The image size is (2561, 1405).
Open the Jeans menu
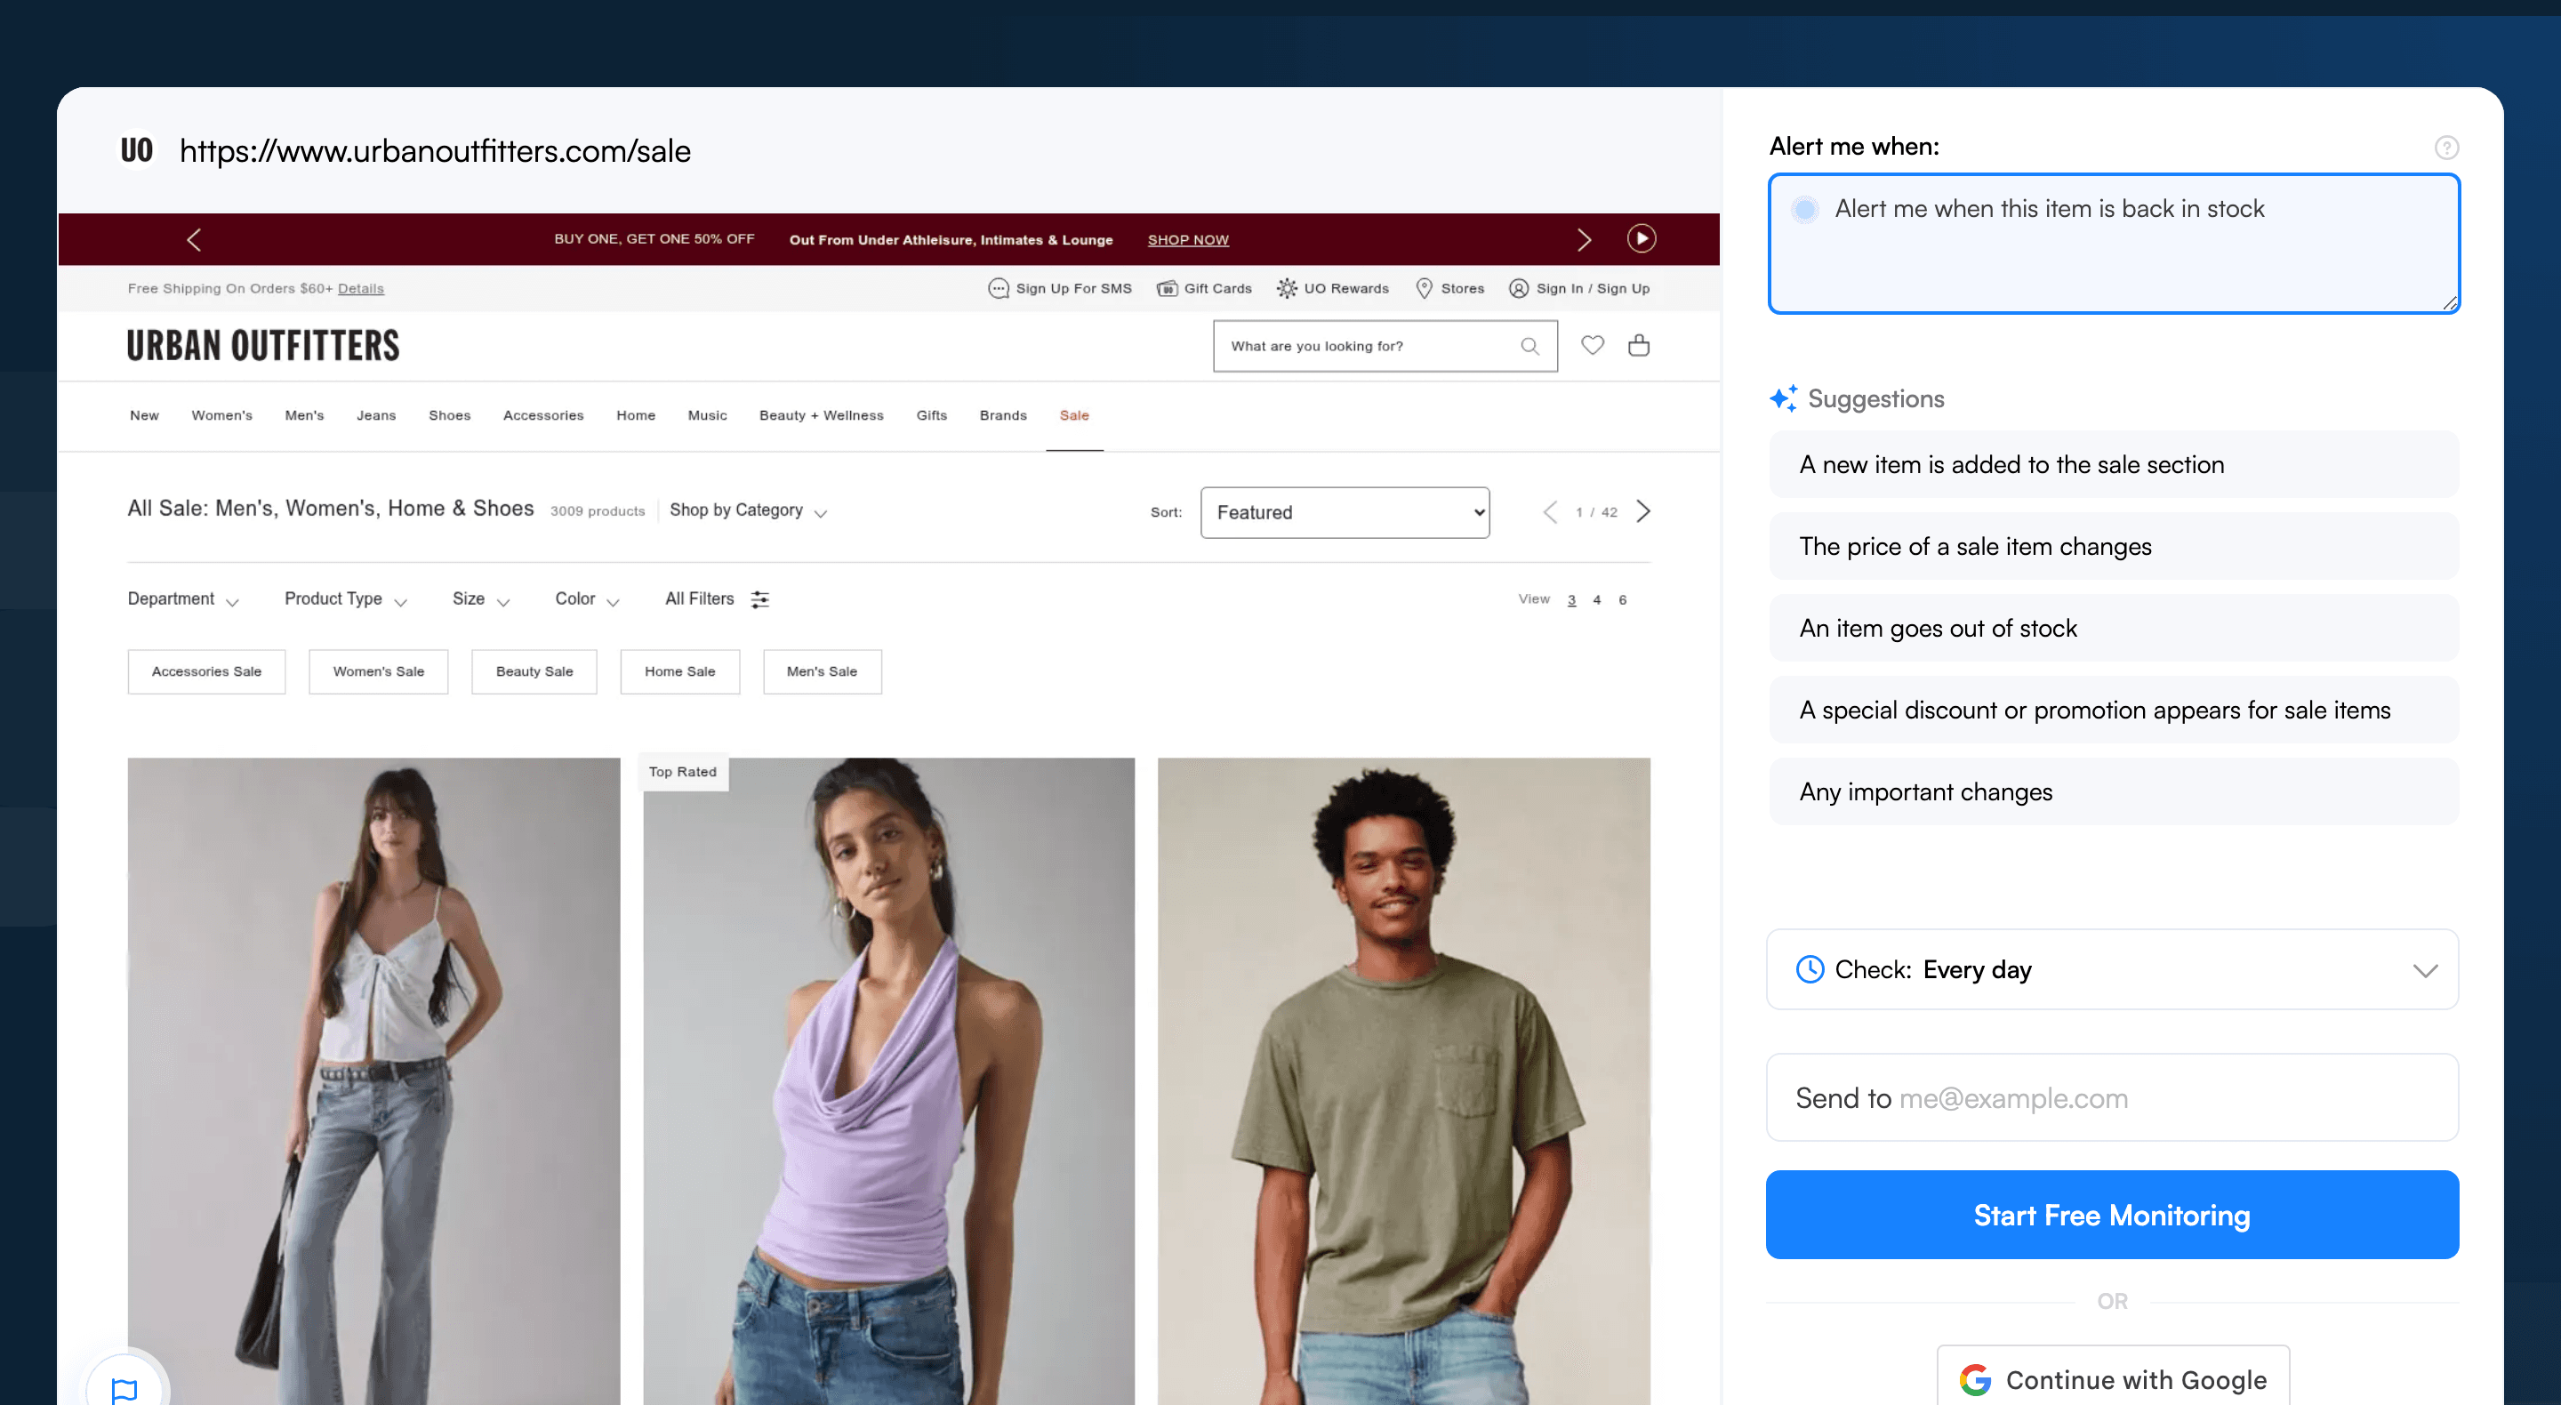pyautogui.click(x=376, y=415)
